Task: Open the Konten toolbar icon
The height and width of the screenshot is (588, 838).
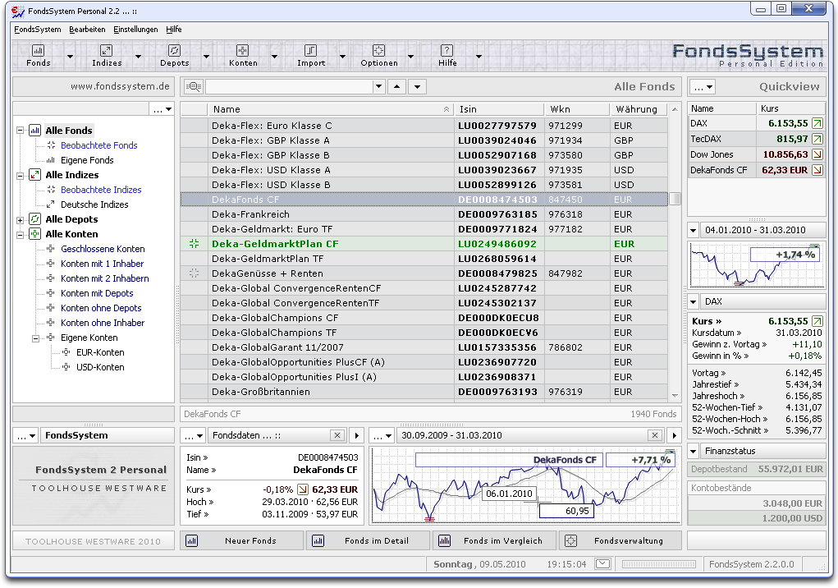Action: click(x=243, y=56)
